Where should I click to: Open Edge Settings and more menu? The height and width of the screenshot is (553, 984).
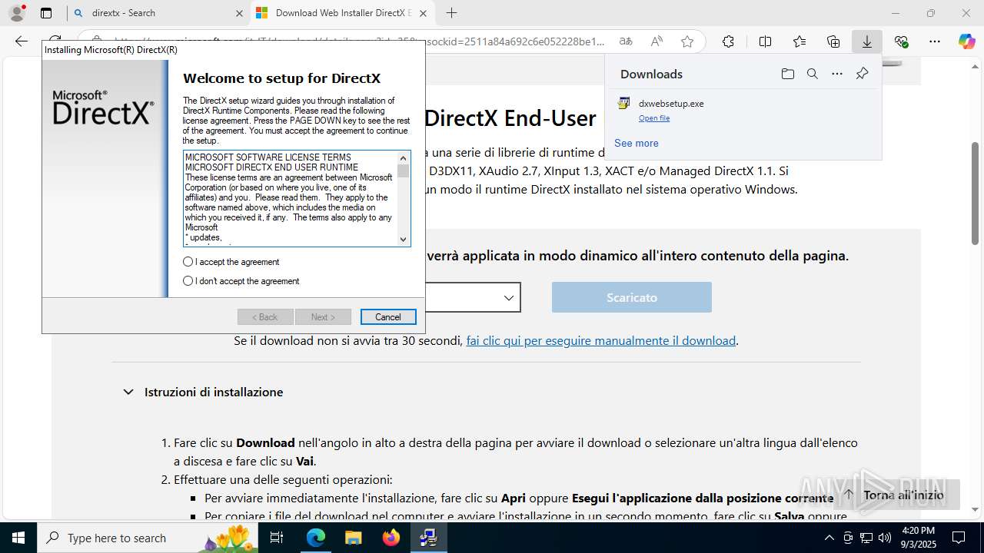point(935,41)
